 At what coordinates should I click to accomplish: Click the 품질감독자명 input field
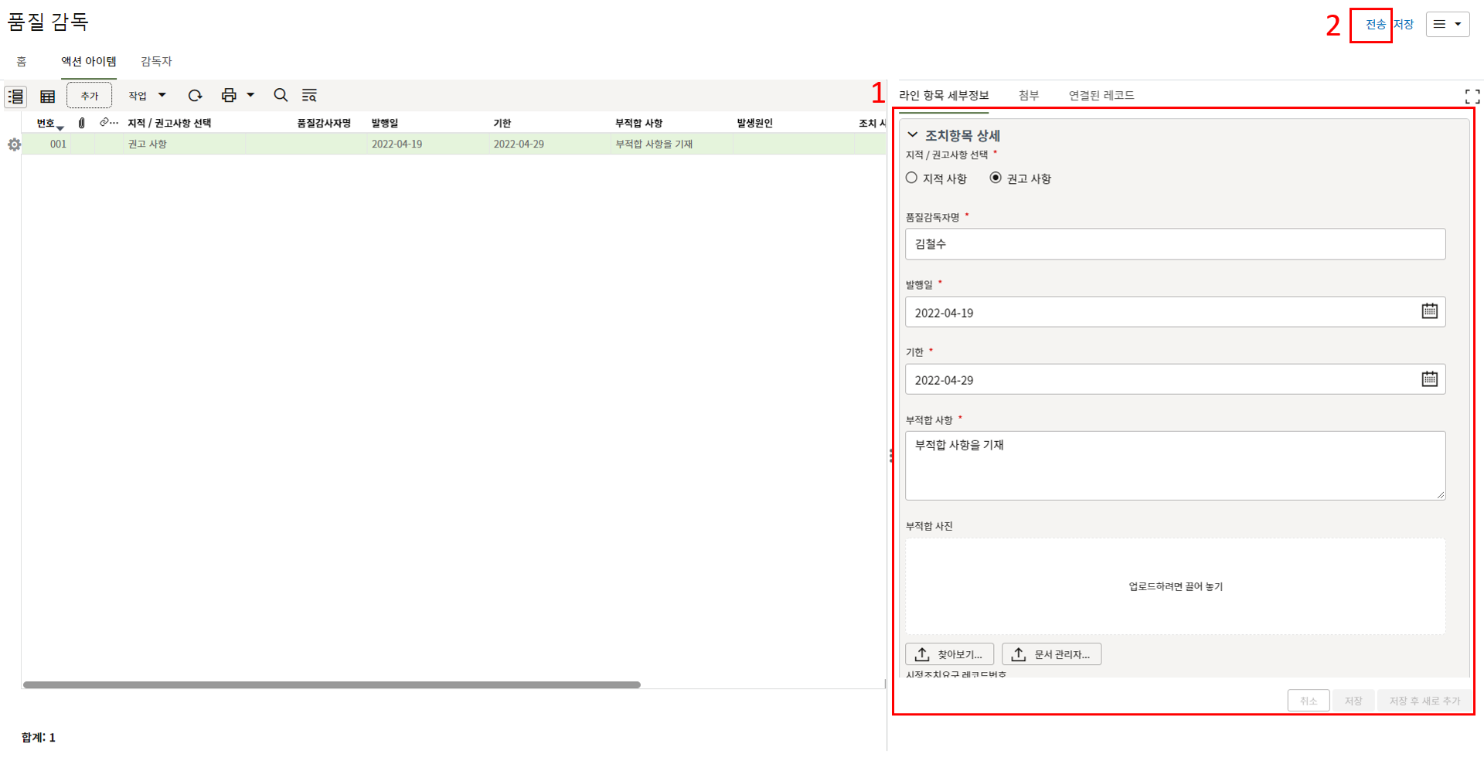1175,244
